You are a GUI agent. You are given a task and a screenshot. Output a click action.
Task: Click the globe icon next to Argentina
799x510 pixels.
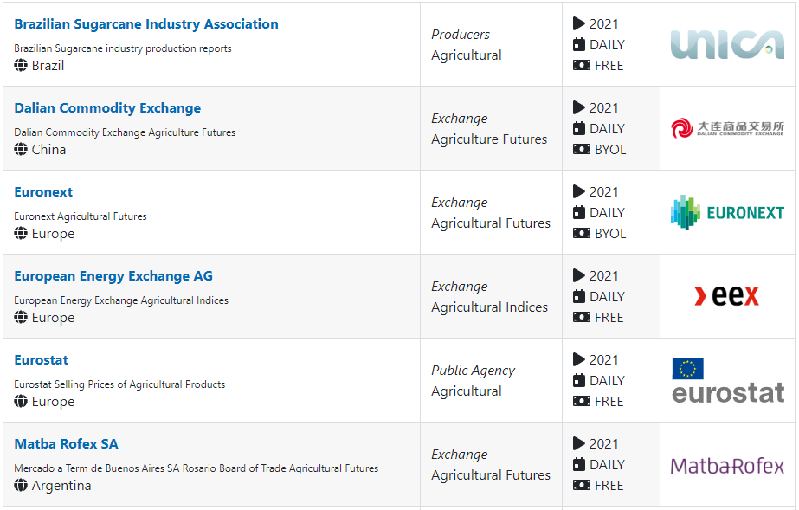point(21,485)
